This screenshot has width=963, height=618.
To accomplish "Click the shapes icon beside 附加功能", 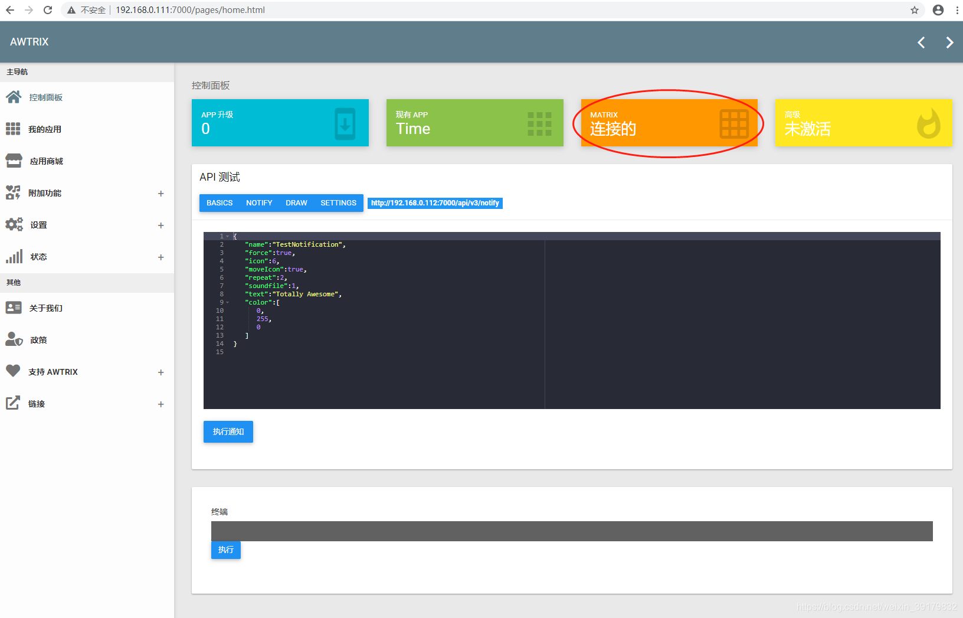I will coord(13,192).
